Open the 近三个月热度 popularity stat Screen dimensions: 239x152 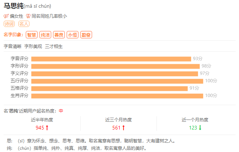click(119, 120)
